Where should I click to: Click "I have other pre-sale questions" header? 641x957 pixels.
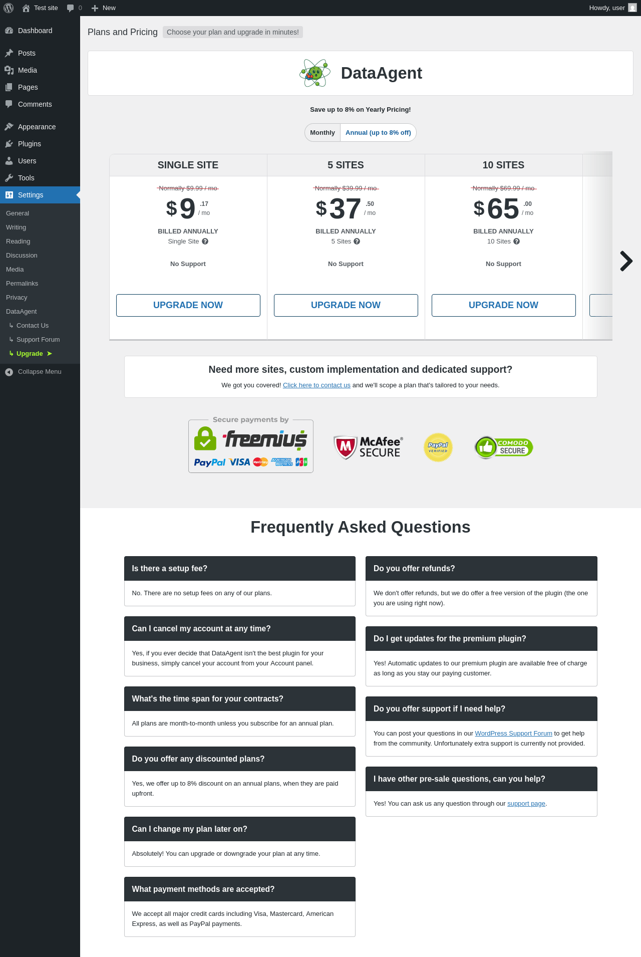[x=481, y=779]
